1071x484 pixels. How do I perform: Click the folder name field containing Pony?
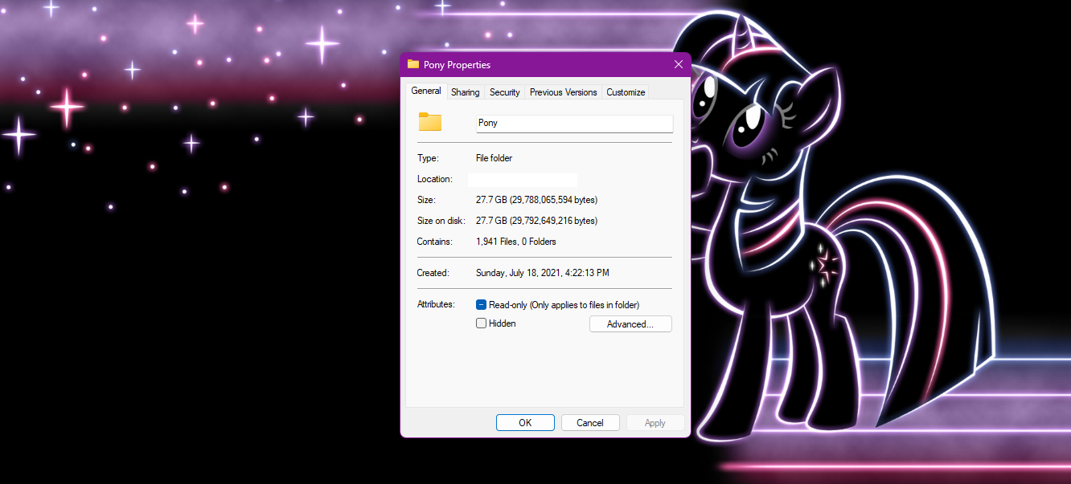(x=574, y=124)
